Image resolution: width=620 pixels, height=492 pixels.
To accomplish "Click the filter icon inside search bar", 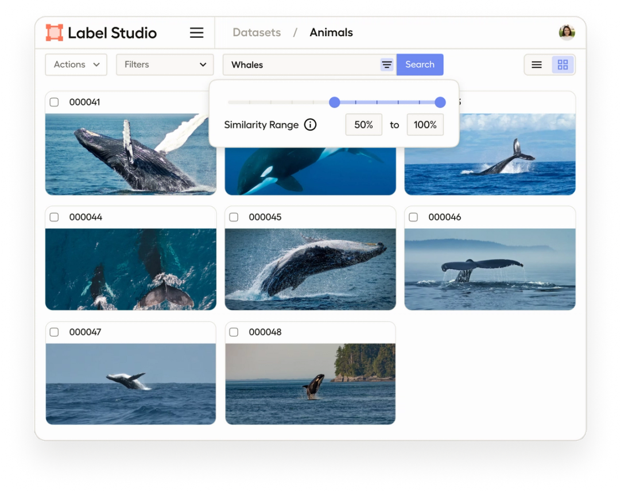I will point(386,64).
